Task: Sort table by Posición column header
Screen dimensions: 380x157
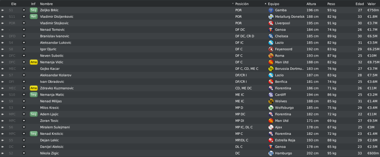Action: click(x=242, y=4)
